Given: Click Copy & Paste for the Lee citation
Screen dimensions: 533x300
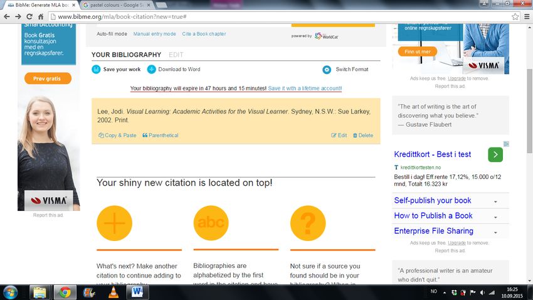Looking at the screenshot, I should [x=117, y=136].
